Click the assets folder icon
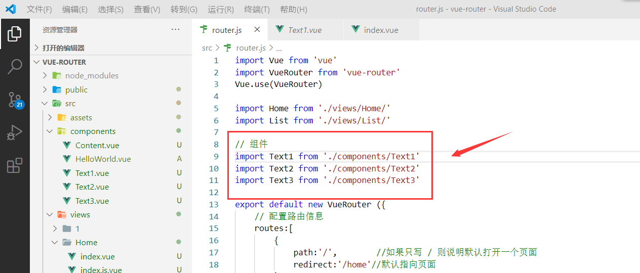640x273 pixels. [62, 117]
